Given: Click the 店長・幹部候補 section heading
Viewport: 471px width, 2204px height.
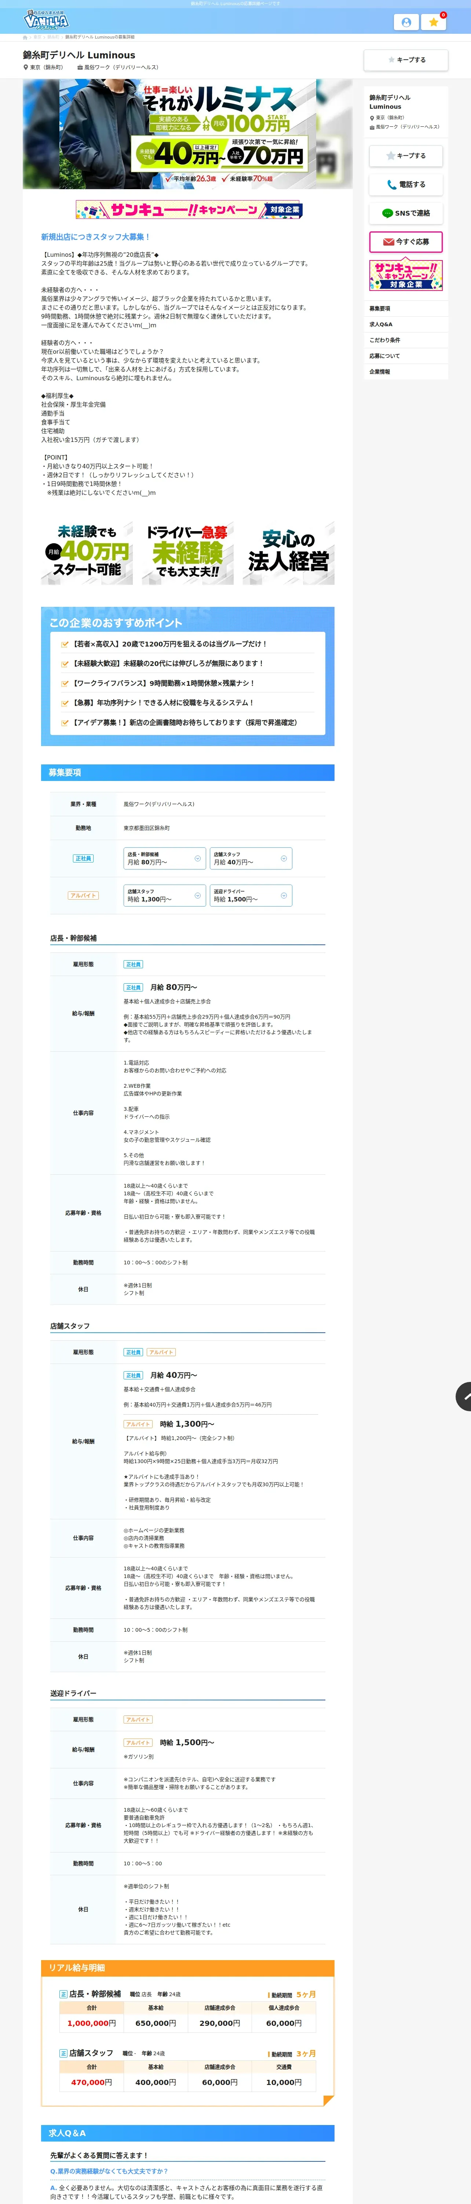Looking at the screenshot, I should coord(73,938).
